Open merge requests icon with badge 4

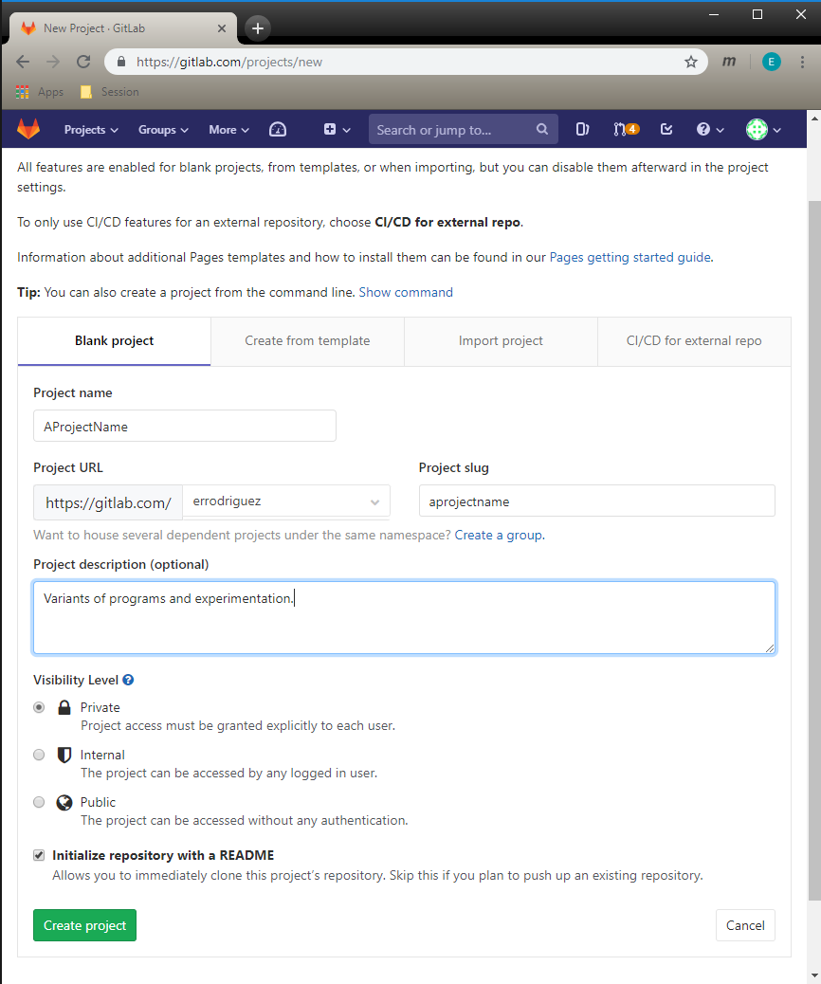click(626, 130)
